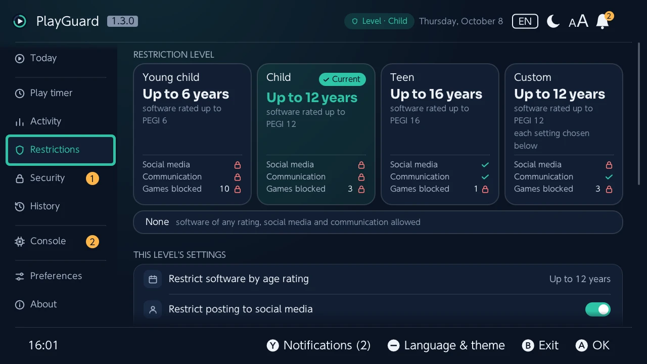Image resolution: width=647 pixels, height=364 pixels.
Task: Open the Activity section
Action: tap(61, 121)
